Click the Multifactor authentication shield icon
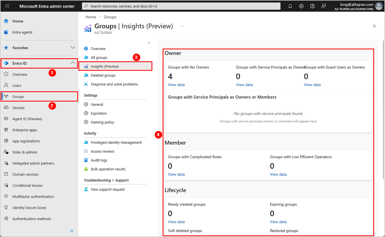Viewport: 385px width, 237px height. tap(6, 197)
